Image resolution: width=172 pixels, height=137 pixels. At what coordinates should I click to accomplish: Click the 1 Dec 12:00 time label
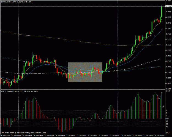[x=71, y=136]
